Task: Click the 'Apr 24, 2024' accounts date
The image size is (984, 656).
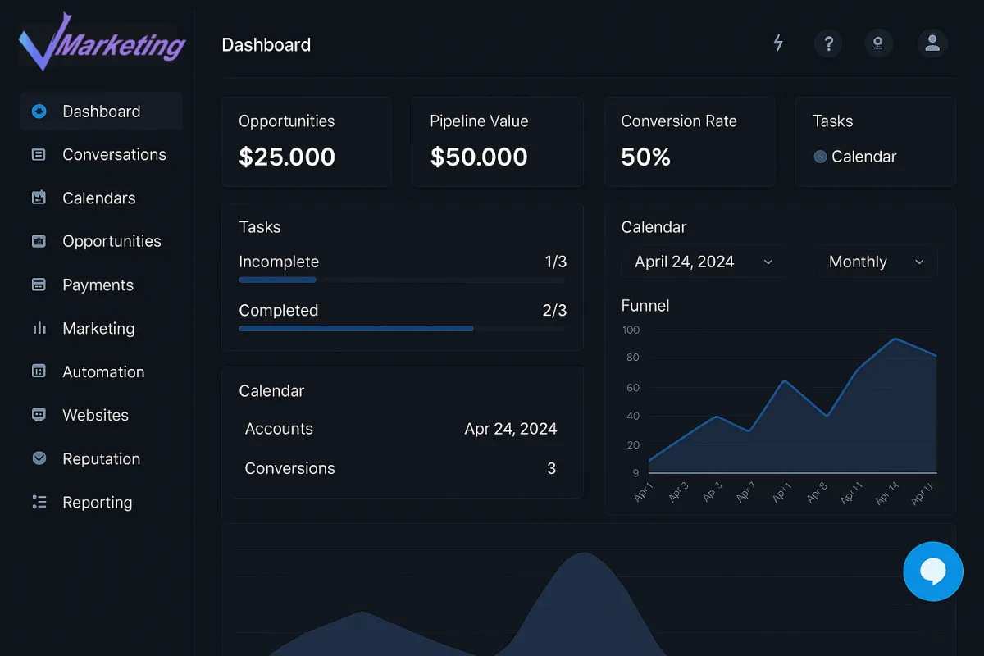Action: pos(511,429)
